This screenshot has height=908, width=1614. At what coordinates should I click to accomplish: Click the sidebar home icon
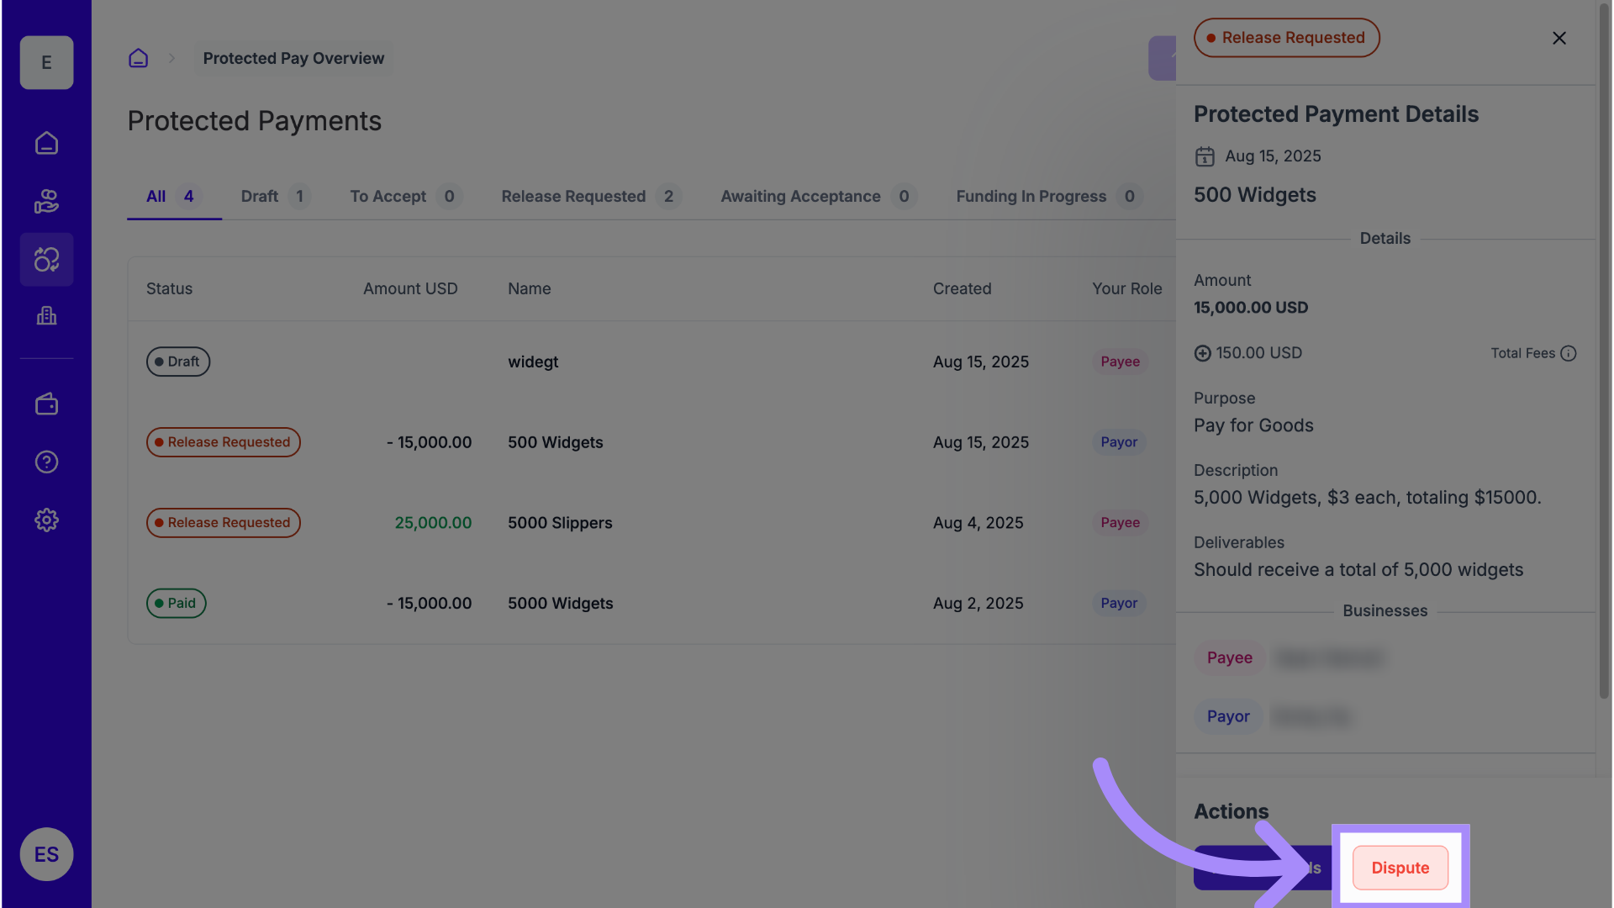point(46,143)
